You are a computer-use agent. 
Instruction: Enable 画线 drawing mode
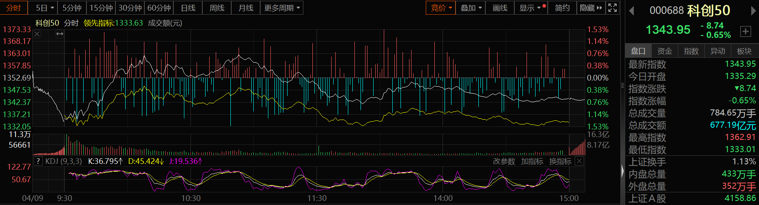click(x=500, y=8)
